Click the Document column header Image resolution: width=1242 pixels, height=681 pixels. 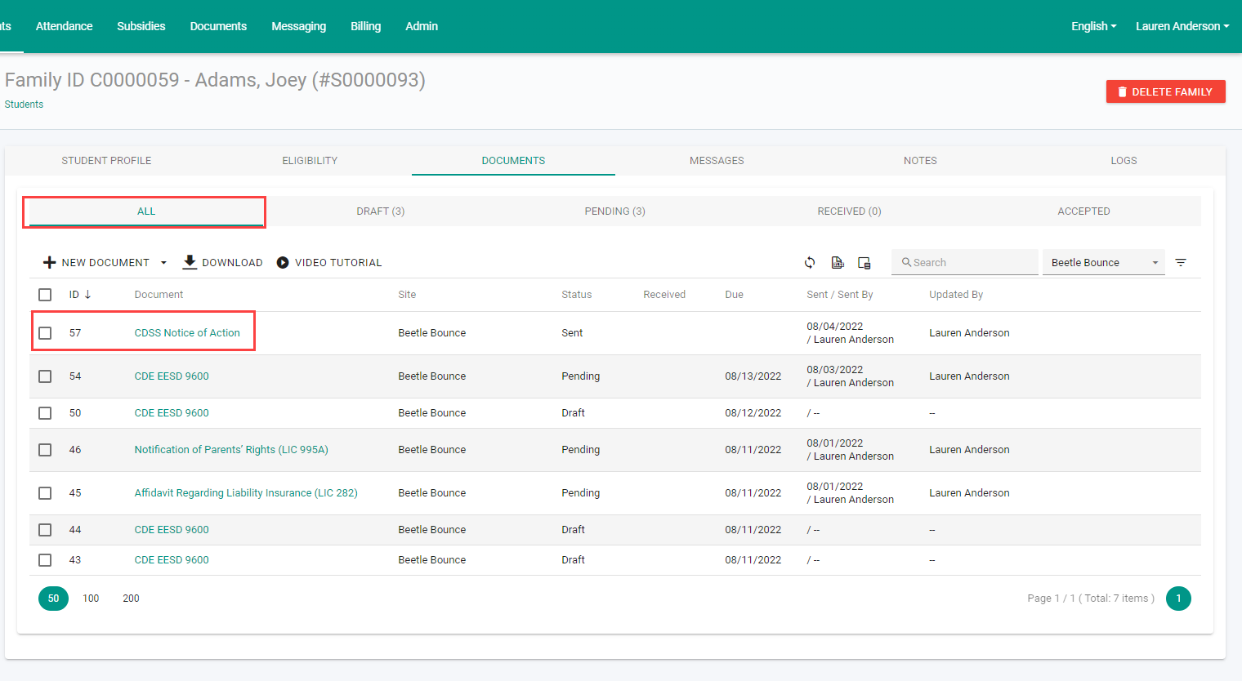click(x=159, y=295)
